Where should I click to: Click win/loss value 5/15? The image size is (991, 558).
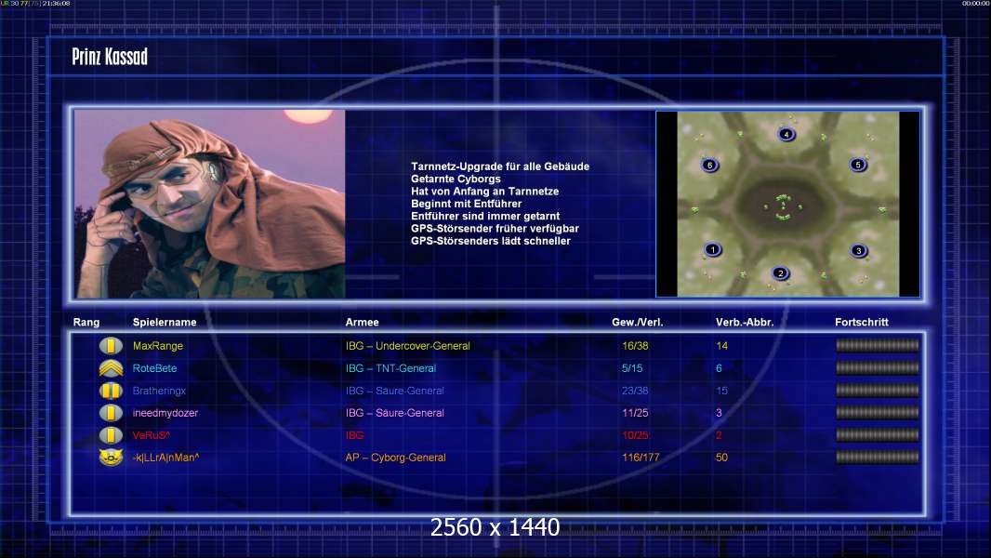pyautogui.click(x=632, y=368)
